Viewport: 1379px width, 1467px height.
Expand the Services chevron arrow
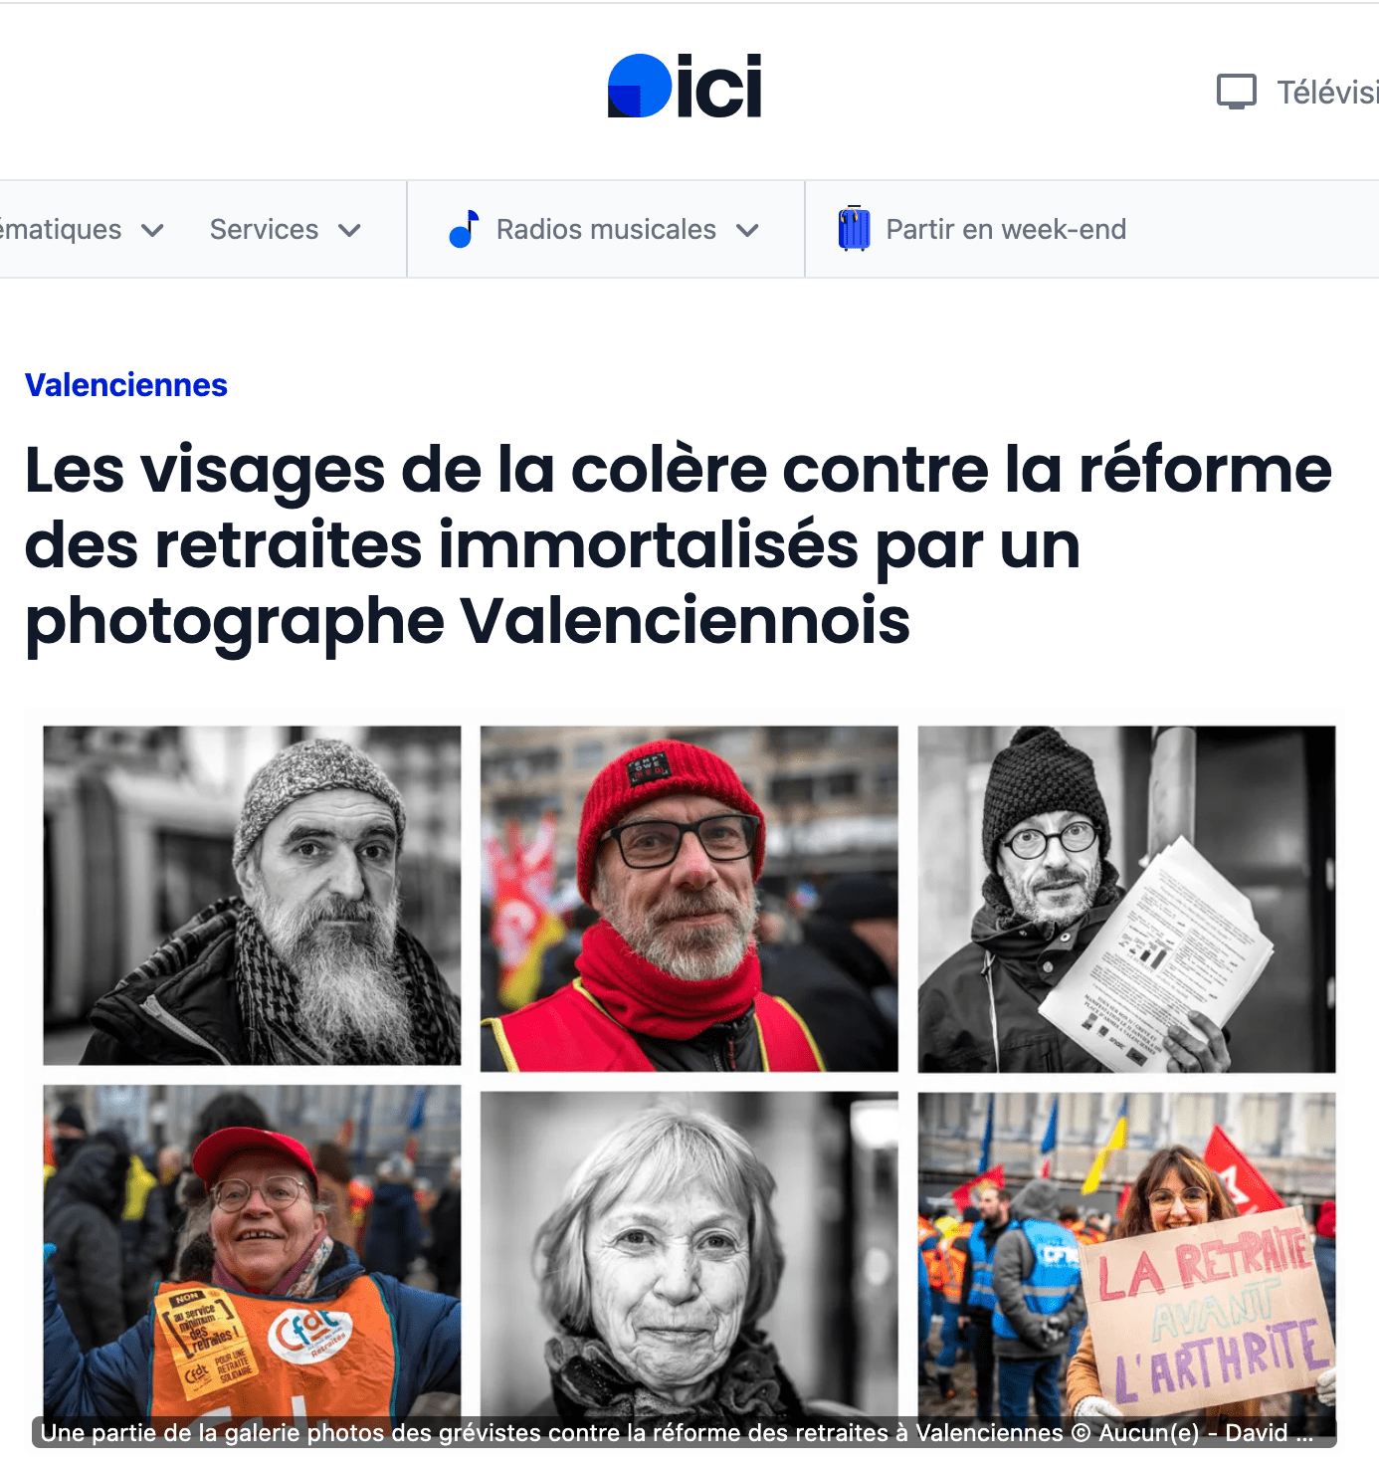pyautogui.click(x=349, y=231)
